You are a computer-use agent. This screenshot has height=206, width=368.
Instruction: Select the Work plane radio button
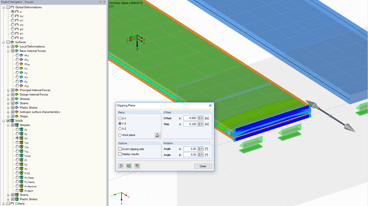[x=120, y=135]
